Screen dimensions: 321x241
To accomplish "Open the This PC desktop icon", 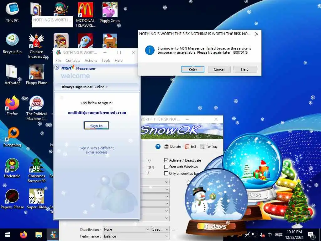I will (12, 12).
